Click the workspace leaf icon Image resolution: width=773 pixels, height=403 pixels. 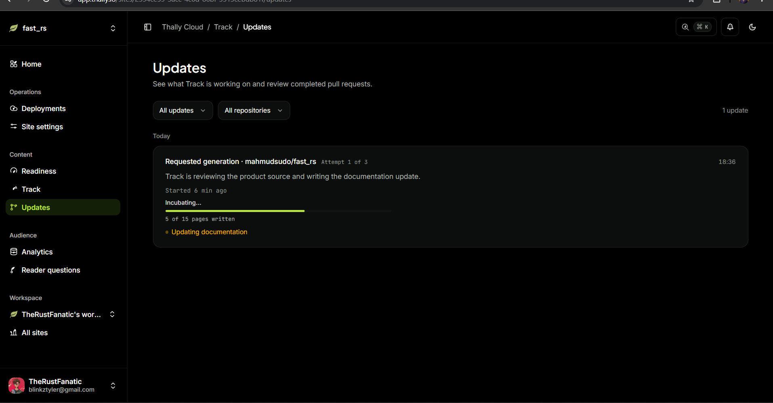coord(14,314)
